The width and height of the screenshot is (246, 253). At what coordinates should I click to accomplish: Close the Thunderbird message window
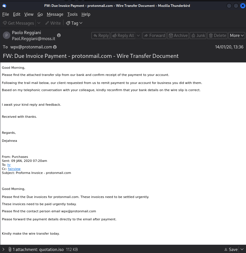(243, 6)
